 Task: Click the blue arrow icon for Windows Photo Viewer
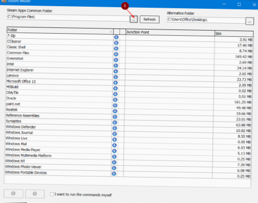coord(114,168)
